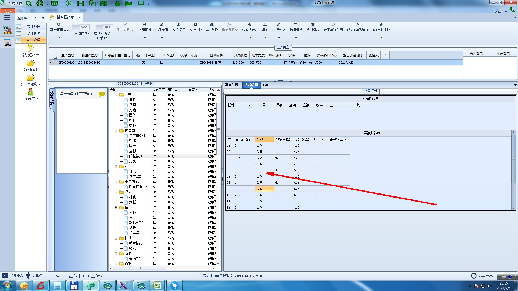Collapse the 棕化 folder node
Image resolution: width=518 pixels, height=291 pixels.
[116, 192]
